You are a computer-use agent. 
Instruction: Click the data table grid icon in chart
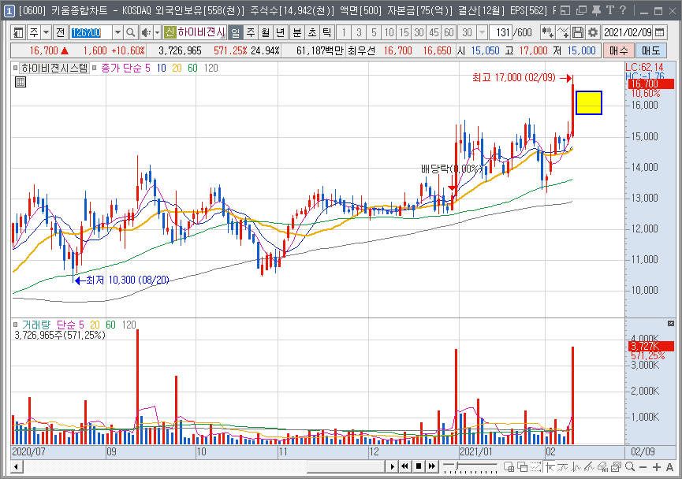click(20, 82)
